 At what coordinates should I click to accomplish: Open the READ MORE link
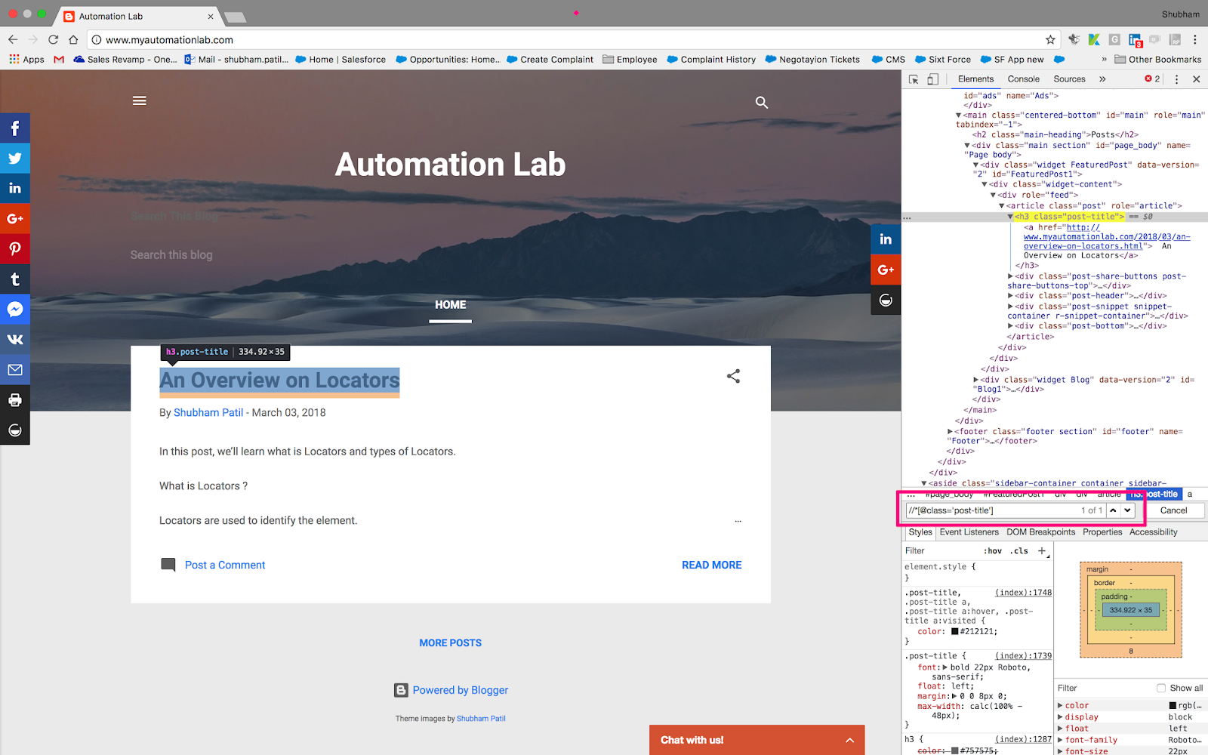(x=711, y=564)
